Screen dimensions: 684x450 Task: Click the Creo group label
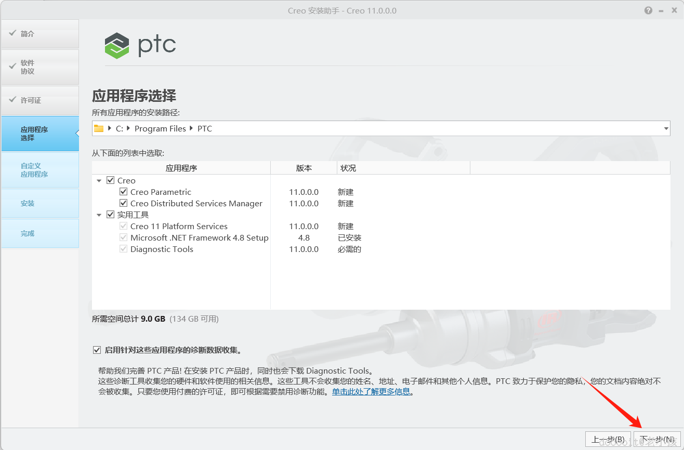(126, 180)
